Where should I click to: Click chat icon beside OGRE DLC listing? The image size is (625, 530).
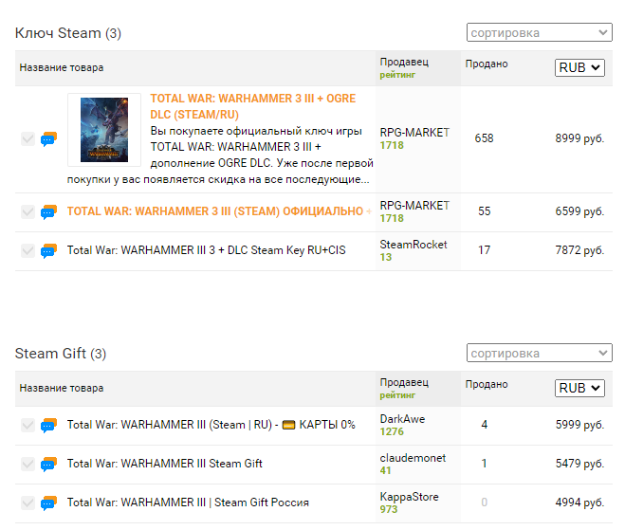[x=48, y=139]
